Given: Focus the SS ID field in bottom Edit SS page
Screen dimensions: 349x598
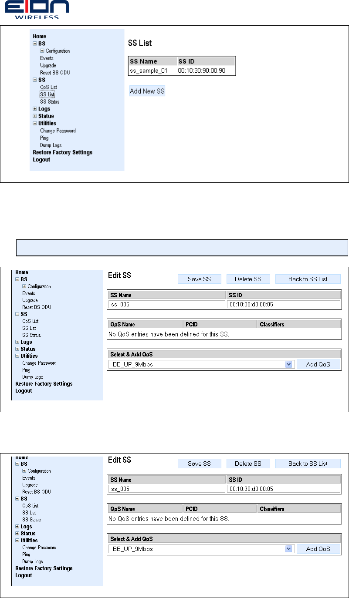Looking at the screenshot, I should pos(283,489).
